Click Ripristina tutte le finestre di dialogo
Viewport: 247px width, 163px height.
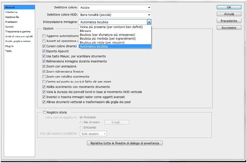[124, 143]
